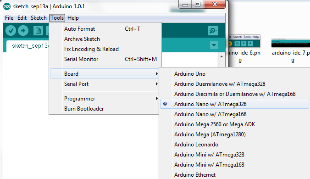Expand the Board submenu arrow
Screen dimensions: 310x179
pyautogui.click(x=156, y=74)
